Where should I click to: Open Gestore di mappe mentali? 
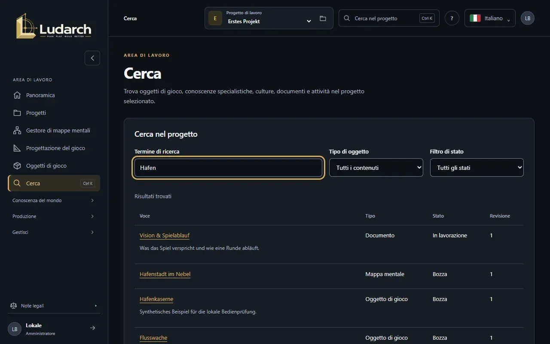[x=54, y=130]
